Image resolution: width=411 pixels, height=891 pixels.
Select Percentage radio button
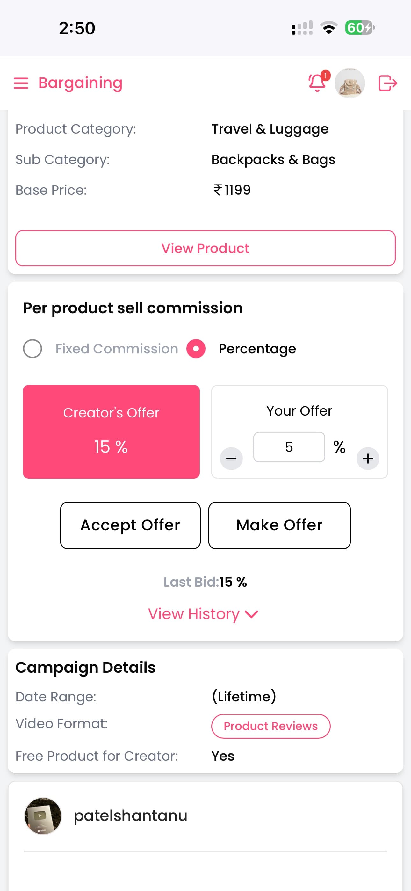click(196, 349)
